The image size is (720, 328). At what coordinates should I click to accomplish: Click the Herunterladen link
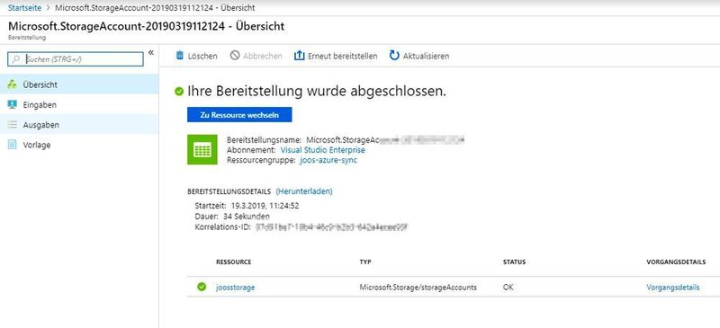pos(304,191)
